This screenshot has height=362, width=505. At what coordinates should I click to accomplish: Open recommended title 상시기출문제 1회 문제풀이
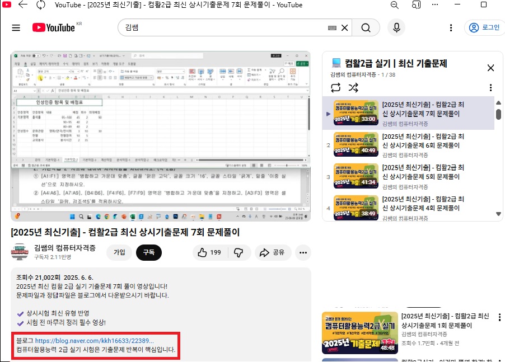(445, 321)
